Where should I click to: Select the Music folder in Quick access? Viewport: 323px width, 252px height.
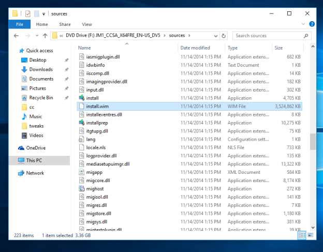(x=35, y=116)
